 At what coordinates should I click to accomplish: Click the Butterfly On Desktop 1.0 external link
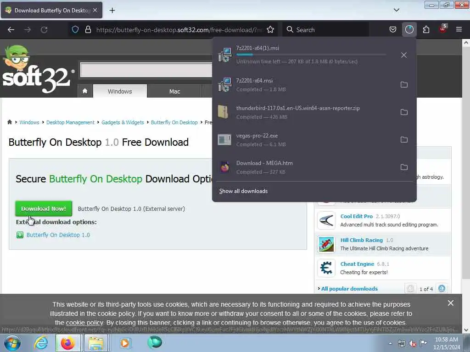(x=58, y=235)
